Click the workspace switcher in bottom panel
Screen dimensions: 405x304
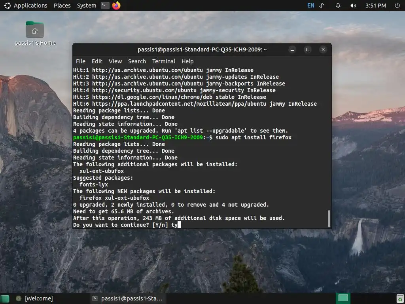pos(343,298)
